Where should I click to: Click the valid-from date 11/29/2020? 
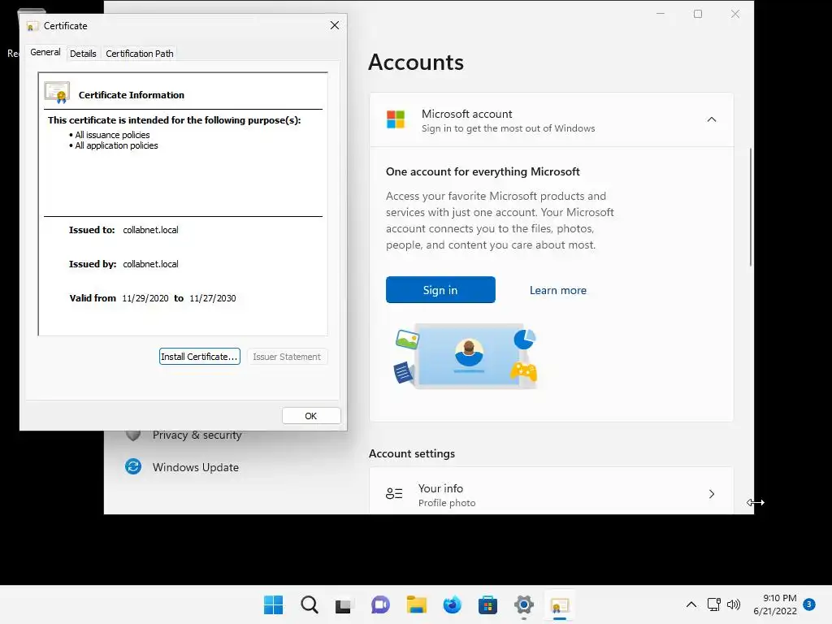145,298
